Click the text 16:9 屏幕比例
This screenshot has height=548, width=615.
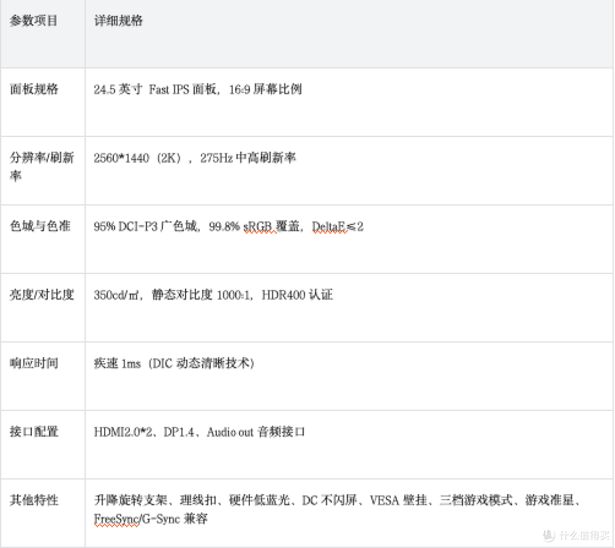point(265,89)
